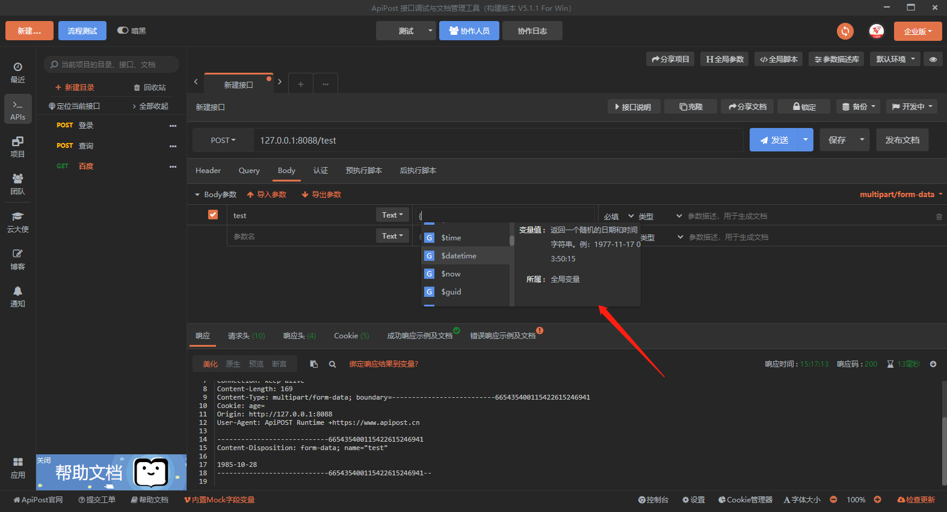Switch to the 预执行脚本 tab
Screen dimensions: 947x512
click(x=364, y=171)
